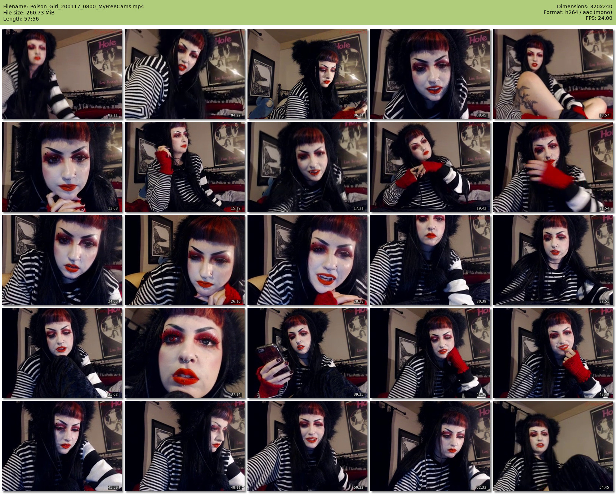Open the 54:45 thumbnail
616x494 pixels.
tap(553, 446)
